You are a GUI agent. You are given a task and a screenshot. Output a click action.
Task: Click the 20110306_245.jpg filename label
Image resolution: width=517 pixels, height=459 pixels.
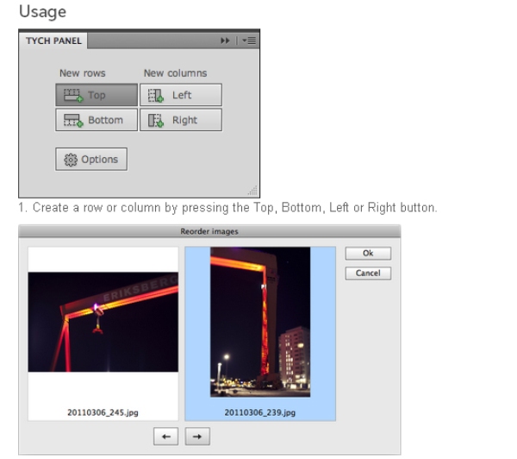tap(103, 412)
